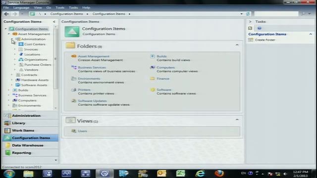The height and width of the screenshot is (178, 317).
Task: Launch Firefox from the taskbar
Action: [x=219, y=174]
